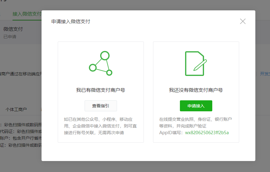Click the 微信支付 heading in the background page
The height and width of the screenshot is (172, 270).
[x=13, y=29]
